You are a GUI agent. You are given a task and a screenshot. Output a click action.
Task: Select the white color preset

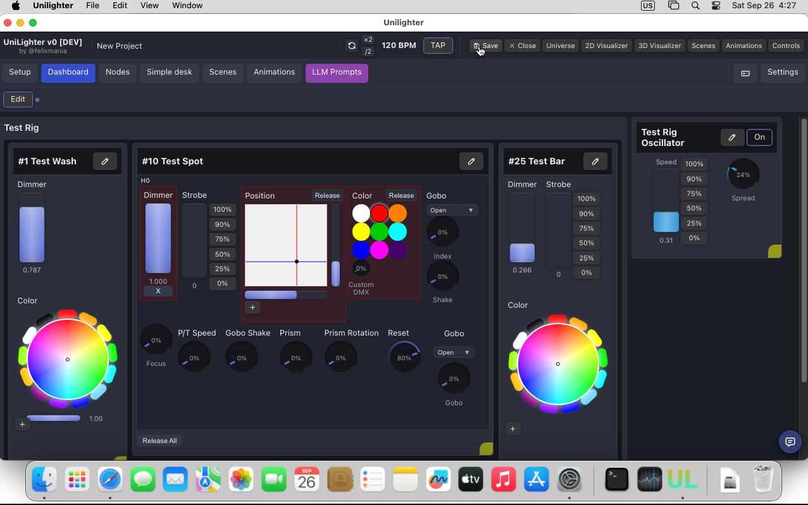coord(361,214)
